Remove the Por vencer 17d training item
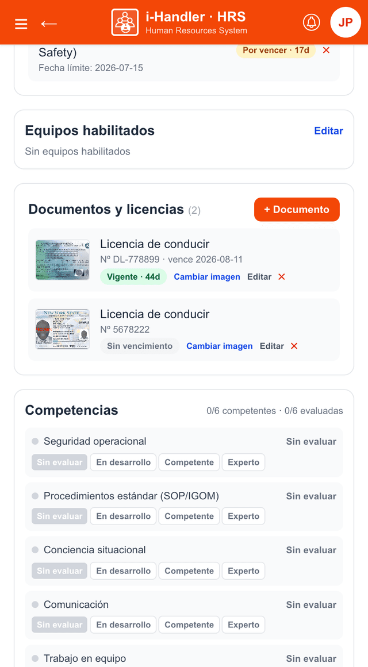 [326, 50]
